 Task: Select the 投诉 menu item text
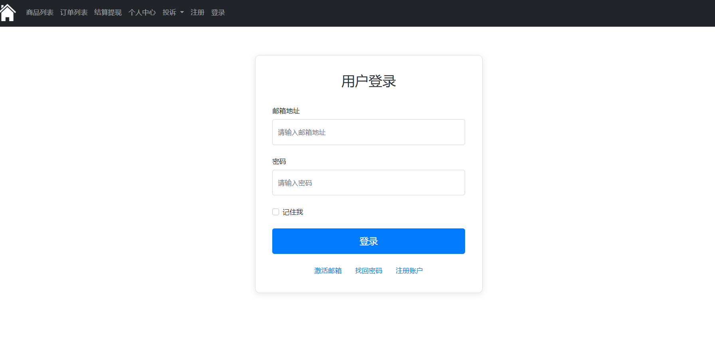coord(169,13)
